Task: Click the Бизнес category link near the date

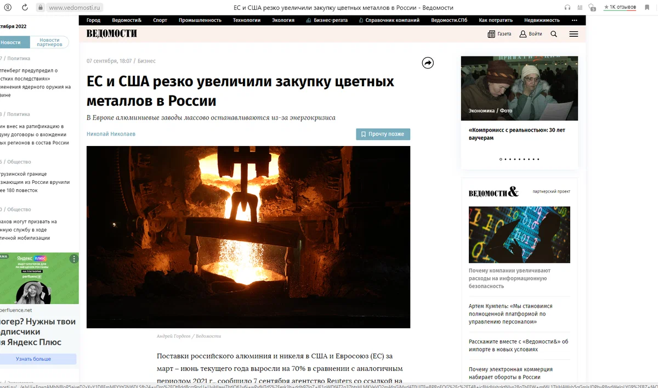Action: tap(146, 61)
